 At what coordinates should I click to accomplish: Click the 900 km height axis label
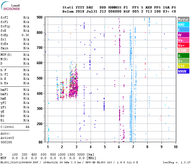40,17
